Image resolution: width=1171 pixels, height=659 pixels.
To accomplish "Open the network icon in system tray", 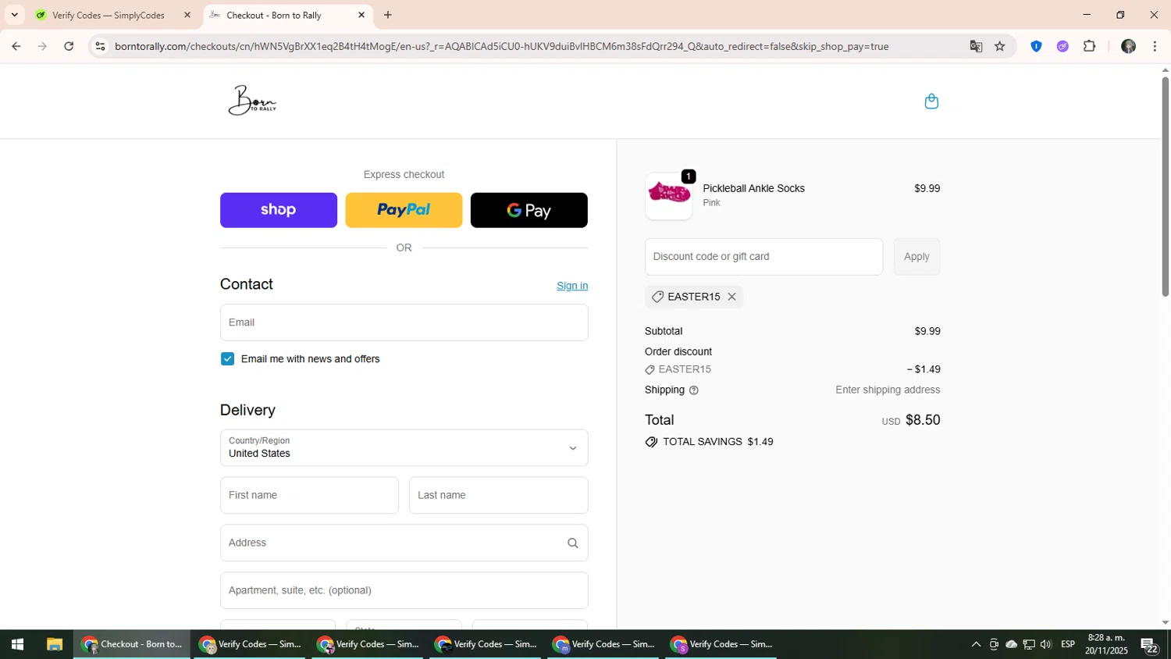I will point(1029,644).
